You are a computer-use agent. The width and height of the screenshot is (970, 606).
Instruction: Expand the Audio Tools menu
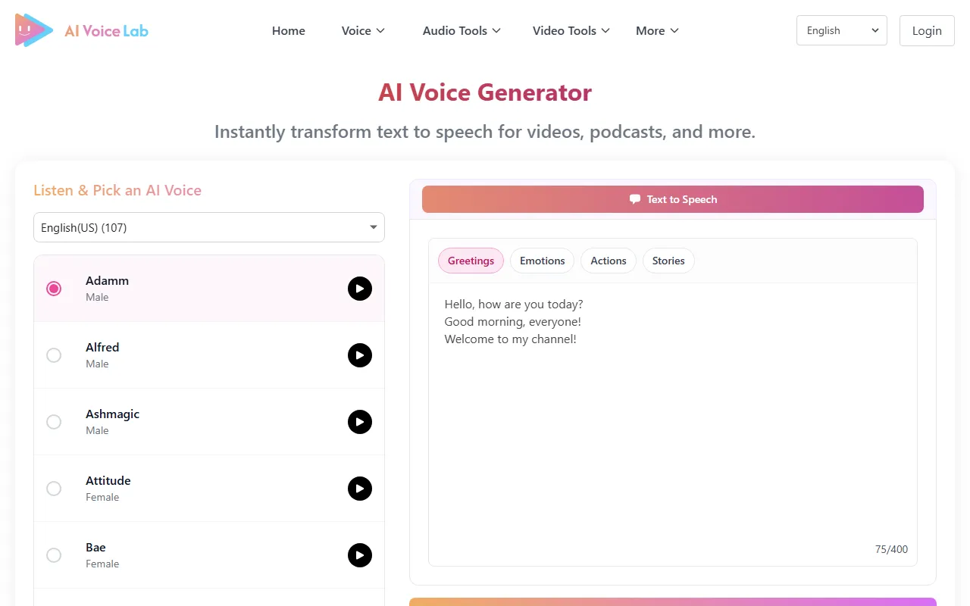462,31
